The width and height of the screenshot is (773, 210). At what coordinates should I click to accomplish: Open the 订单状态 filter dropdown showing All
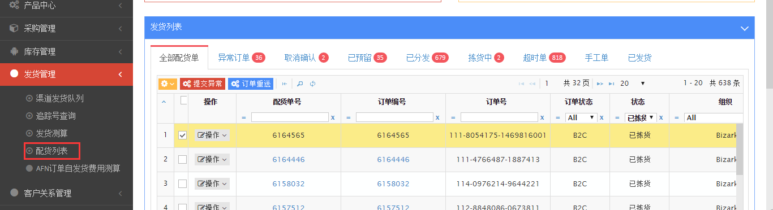pyautogui.click(x=581, y=117)
